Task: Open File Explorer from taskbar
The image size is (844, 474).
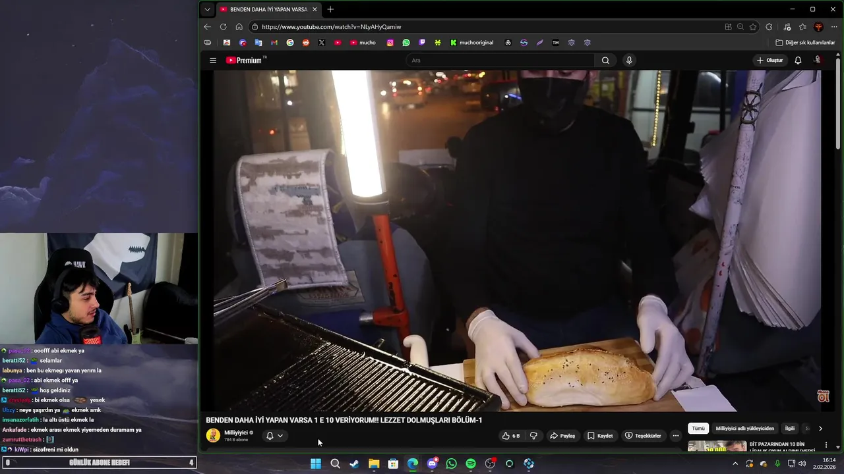Action: (x=374, y=463)
